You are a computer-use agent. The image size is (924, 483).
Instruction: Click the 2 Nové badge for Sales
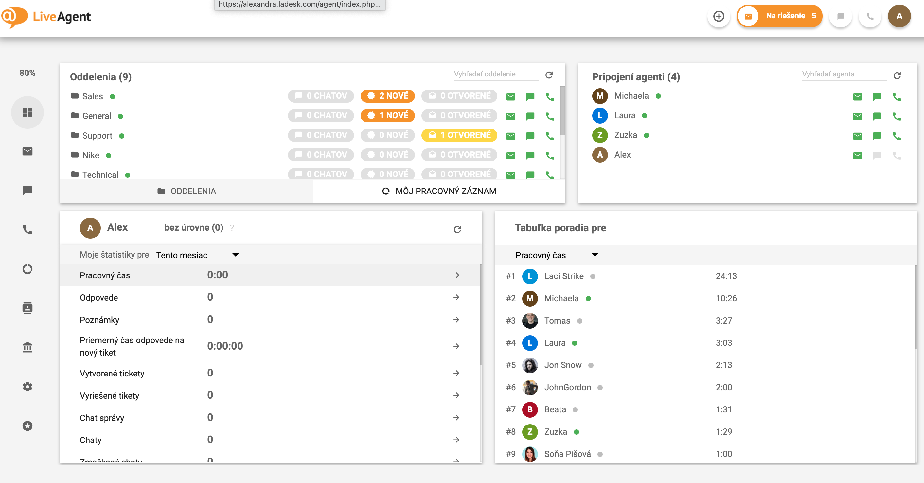[x=388, y=96]
